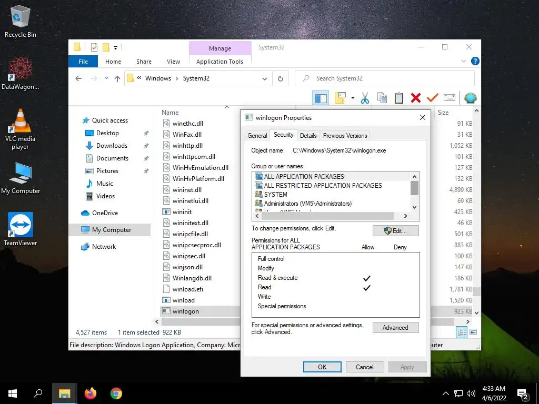Image resolution: width=539 pixels, height=404 pixels.
Task: Click the double chevron in address path
Action: [x=139, y=78]
